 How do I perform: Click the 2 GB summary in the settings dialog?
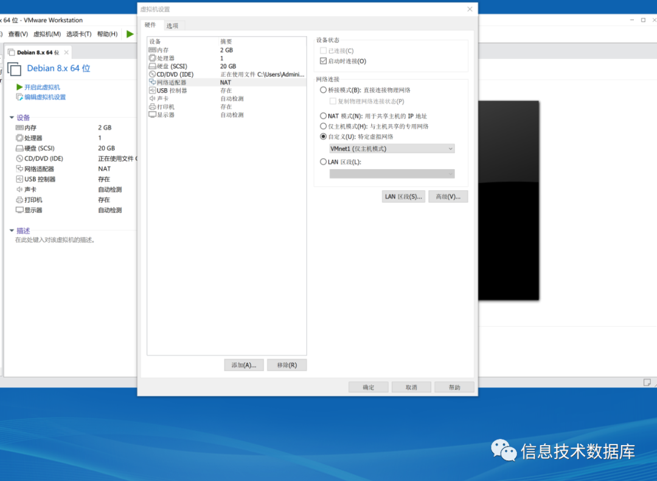[x=227, y=50]
